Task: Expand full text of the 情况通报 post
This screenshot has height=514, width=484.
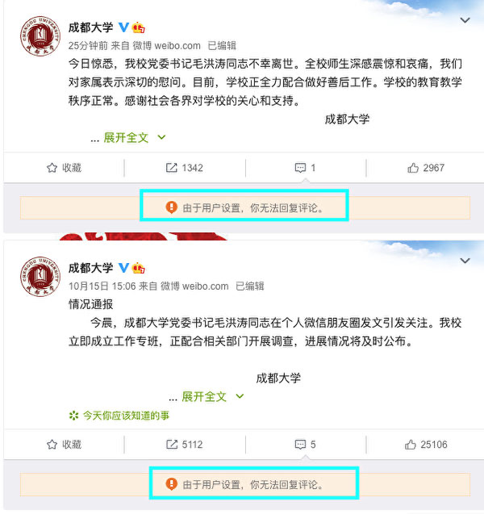Action: [x=212, y=397]
